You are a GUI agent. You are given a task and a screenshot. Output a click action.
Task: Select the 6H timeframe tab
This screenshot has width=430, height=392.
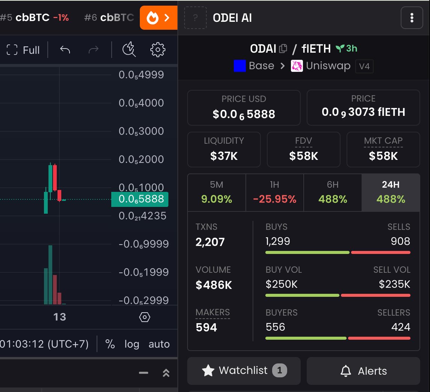click(x=333, y=193)
